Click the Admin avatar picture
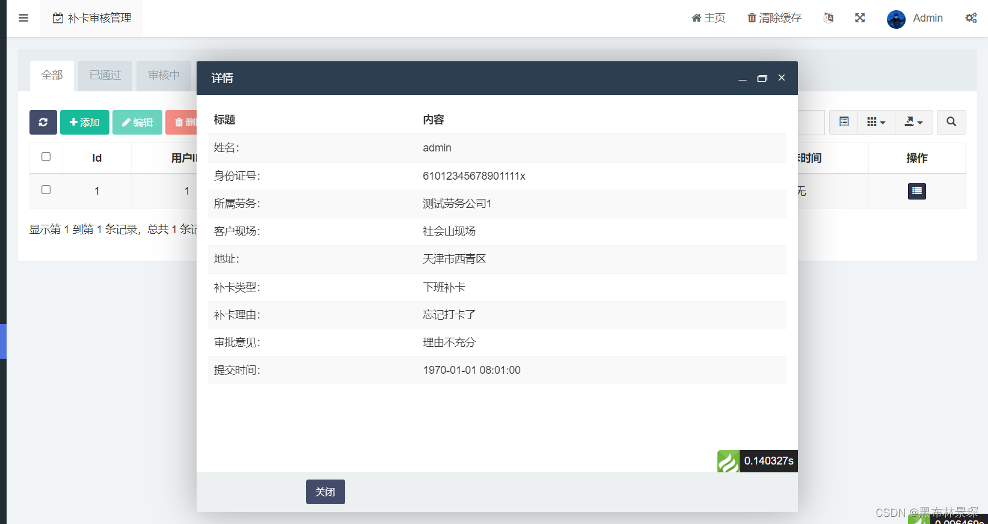 click(x=896, y=19)
